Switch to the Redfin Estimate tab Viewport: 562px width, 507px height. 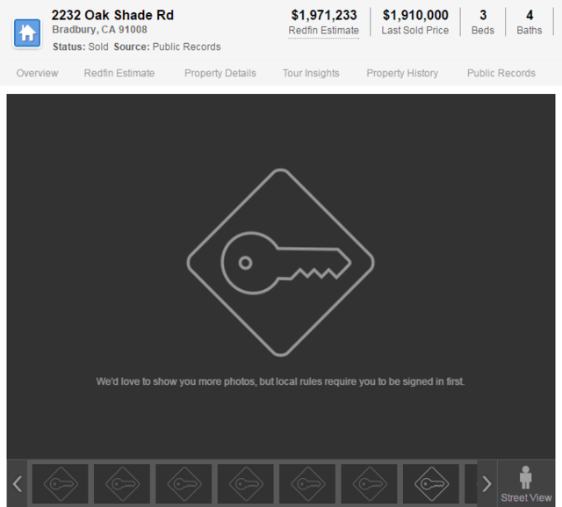point(119,73)
